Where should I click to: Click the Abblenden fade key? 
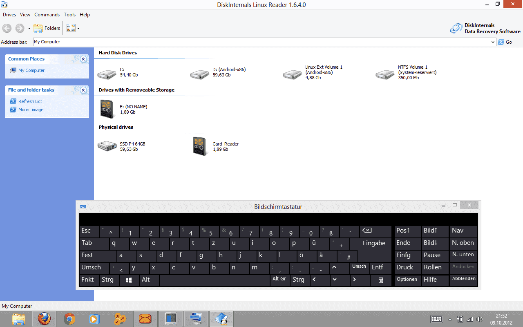464,280
